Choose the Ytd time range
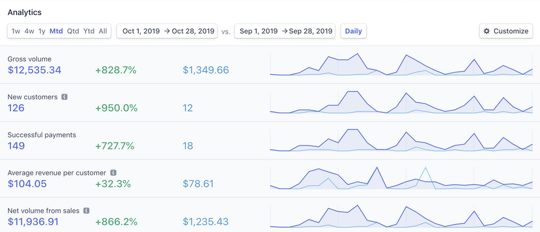The image size is (540, 232). click(89, 31)
